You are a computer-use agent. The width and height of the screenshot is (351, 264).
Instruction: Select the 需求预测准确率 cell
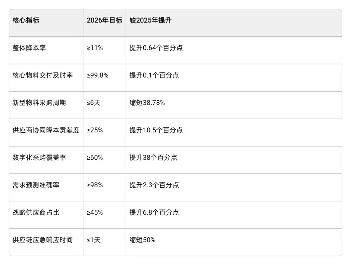pyautogui.click(x=36, y=185)
